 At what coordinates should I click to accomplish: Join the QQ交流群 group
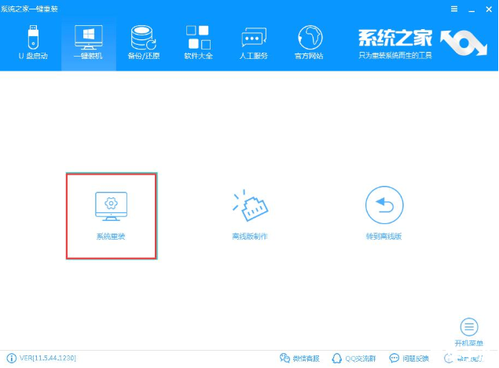click(x=354, y=359)
